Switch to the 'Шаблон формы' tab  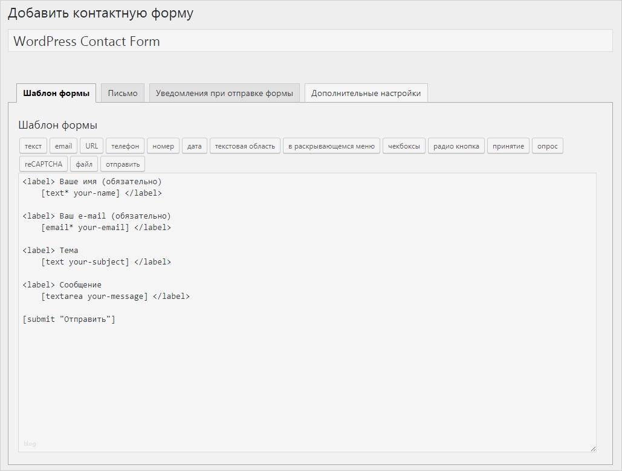[56, 93]
